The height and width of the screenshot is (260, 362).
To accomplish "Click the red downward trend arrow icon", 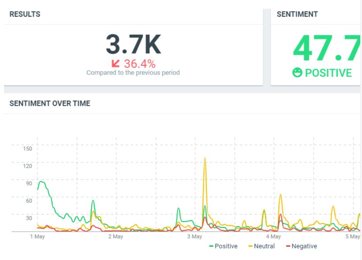I will pyautogui.click(x=116, y=63).
